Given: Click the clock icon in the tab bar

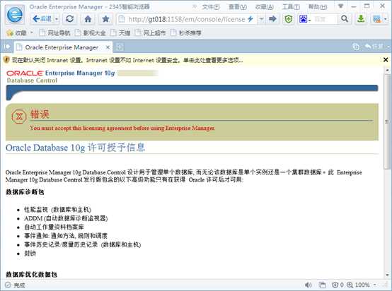Looking at the screenshot, I should click(356, 47).
